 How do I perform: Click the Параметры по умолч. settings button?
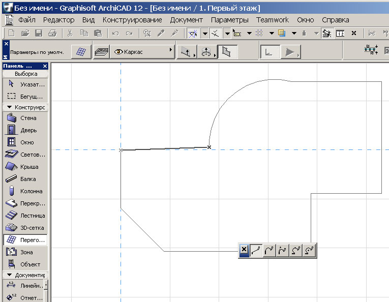point(81,52)
